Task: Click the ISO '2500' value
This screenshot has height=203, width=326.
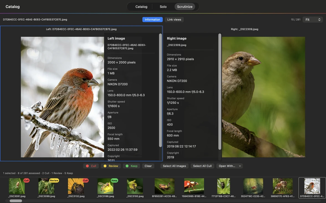Action: pos(111,128)
